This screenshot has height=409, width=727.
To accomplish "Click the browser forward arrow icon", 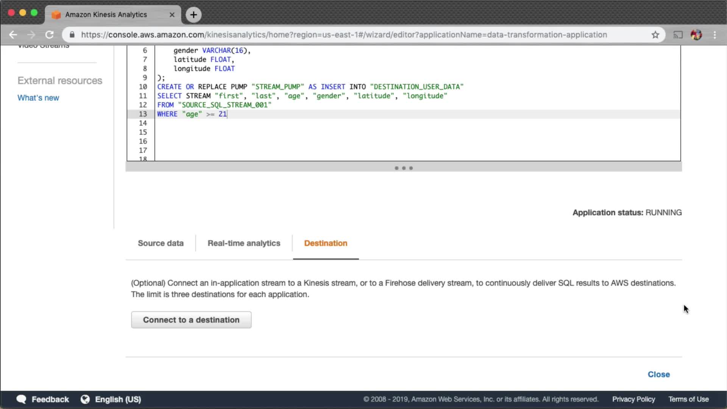I will click(31, 35).
